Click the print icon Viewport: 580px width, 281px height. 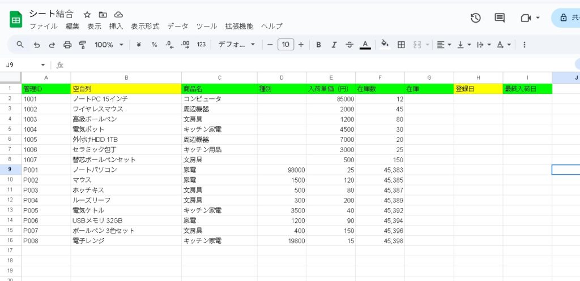point(67,45)
